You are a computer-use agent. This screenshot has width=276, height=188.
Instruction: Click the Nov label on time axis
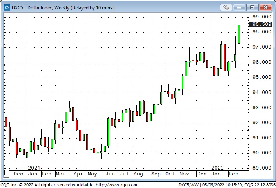(184, 174)
